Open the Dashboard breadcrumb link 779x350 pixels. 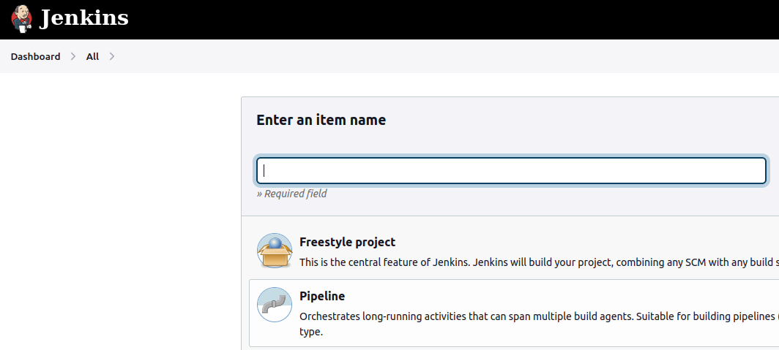[x=35, y=56]
